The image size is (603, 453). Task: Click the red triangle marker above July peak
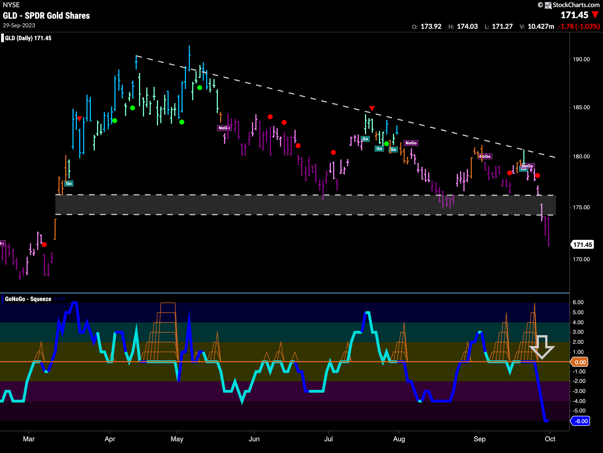coord(372,108)
